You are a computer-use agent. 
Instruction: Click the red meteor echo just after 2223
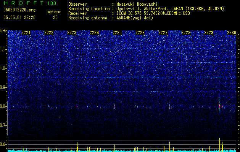coord(77,107)
